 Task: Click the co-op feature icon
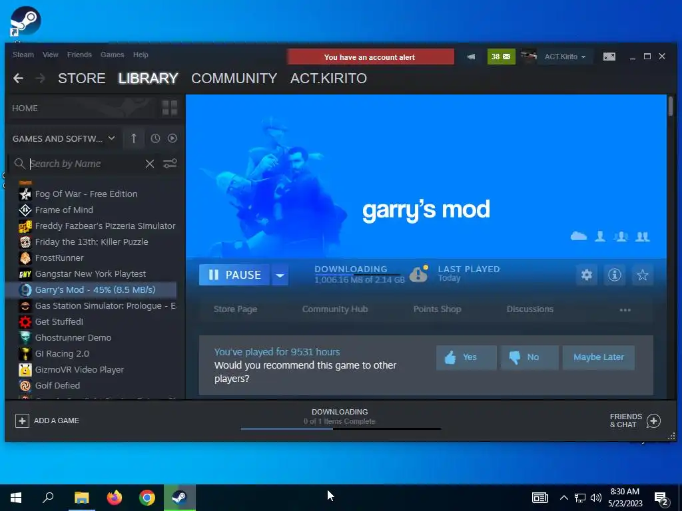[x=643, y=236]
